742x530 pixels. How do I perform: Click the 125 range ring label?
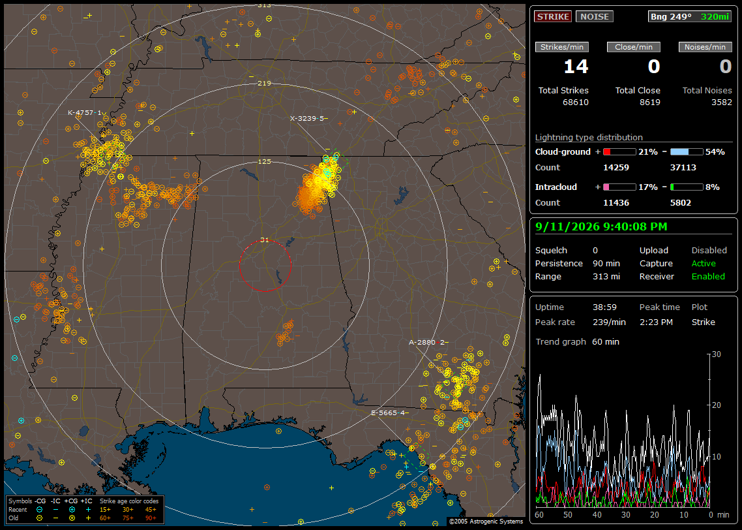tap(264, 161)
